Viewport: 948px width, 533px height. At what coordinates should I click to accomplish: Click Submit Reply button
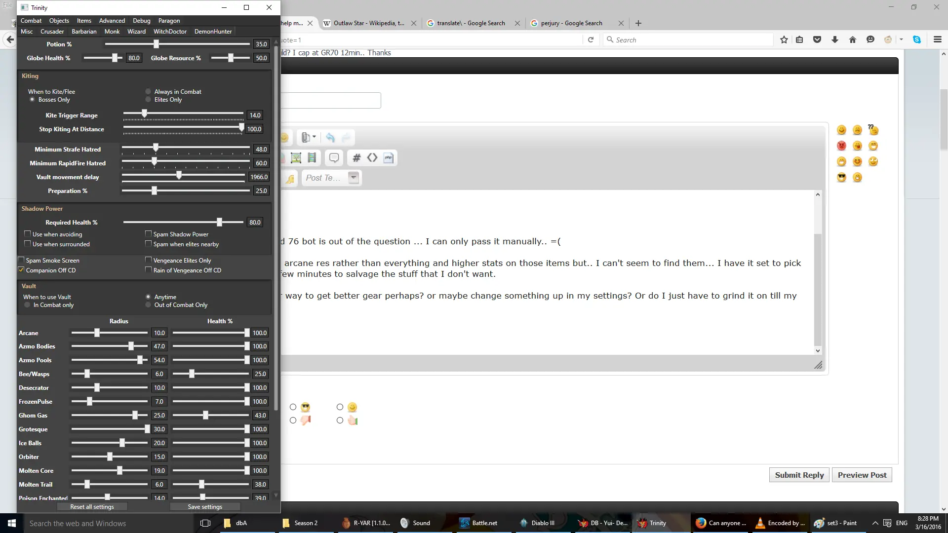(799, 475)
